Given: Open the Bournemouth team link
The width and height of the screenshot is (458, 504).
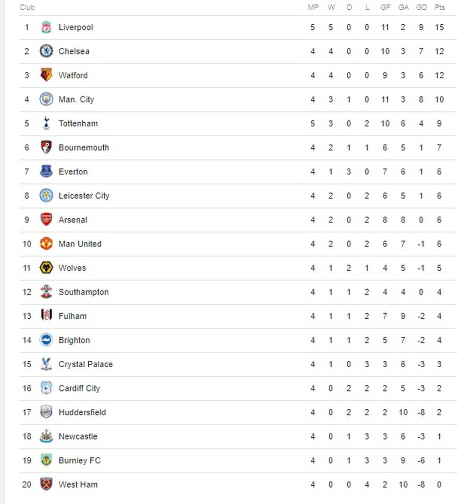Looking at the screenshot, I should pos(84,147).
